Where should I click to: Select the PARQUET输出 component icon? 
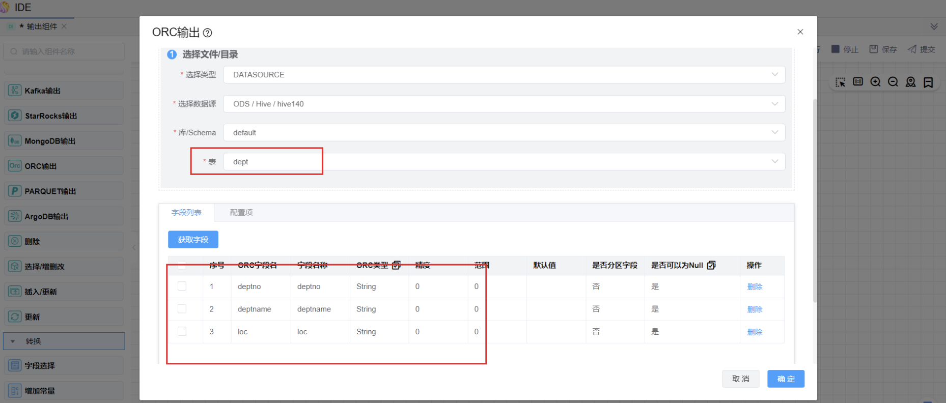(x=15, y=191)
